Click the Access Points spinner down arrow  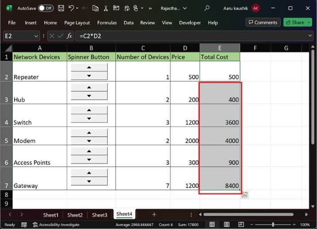tap(89, 160)
